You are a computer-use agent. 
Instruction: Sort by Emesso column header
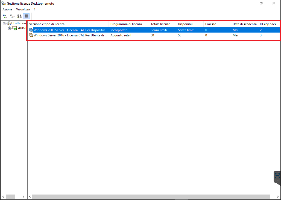pos(217,24)
